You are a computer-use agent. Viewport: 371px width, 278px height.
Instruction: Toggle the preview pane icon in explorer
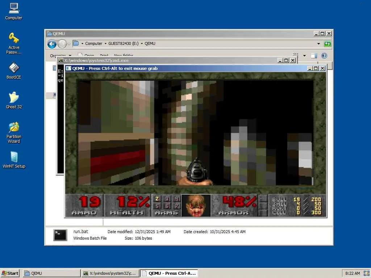point(314,56)
